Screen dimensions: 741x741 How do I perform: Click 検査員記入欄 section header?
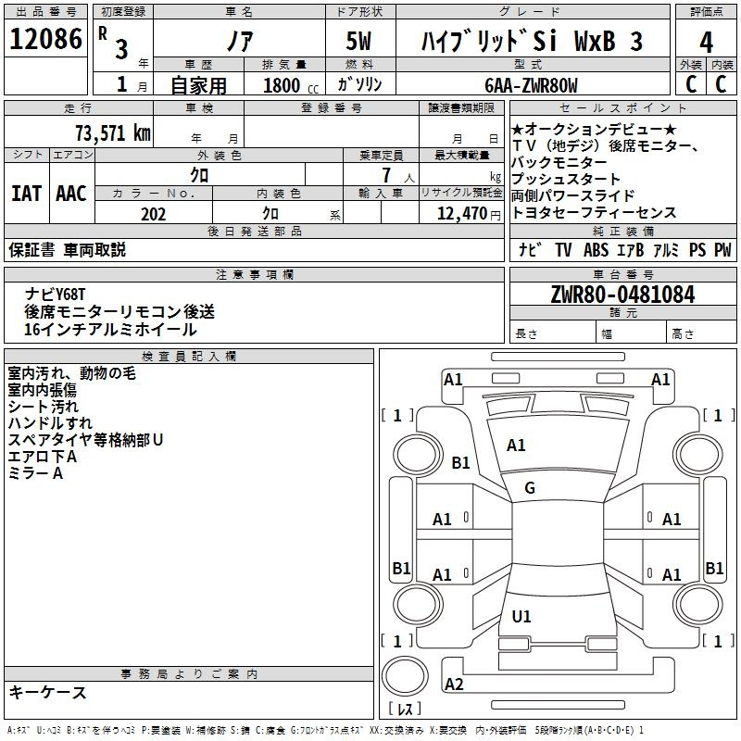click(189, 357)
